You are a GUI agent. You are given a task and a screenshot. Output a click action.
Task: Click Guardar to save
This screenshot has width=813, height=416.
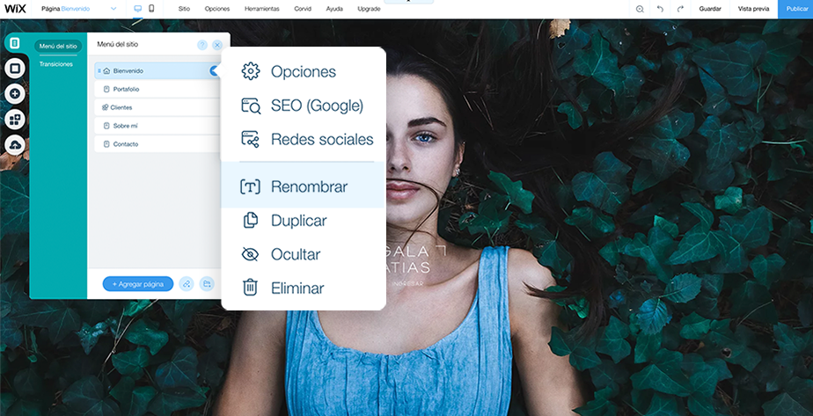coord(710,9)
